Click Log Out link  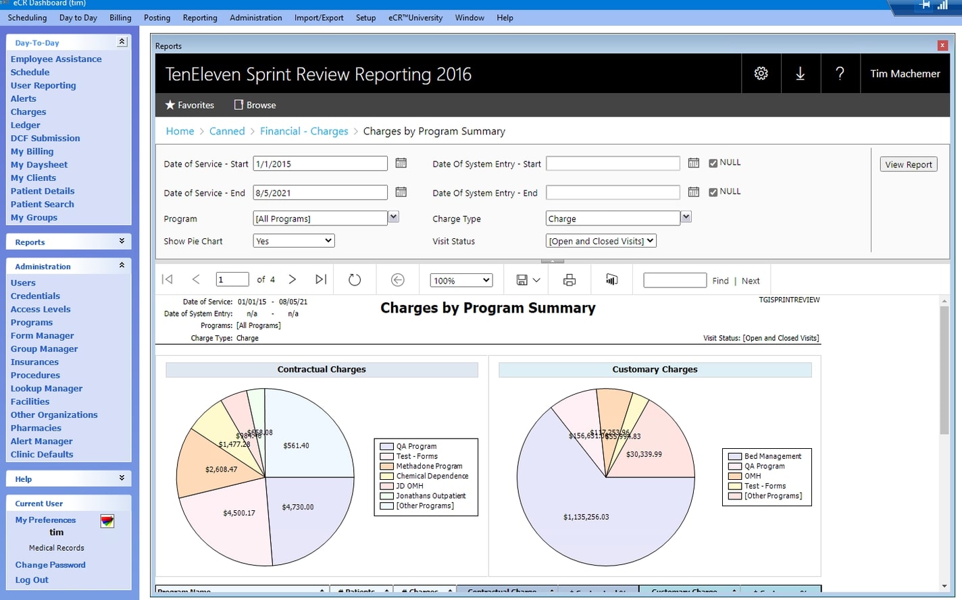(x=32, y=580)
